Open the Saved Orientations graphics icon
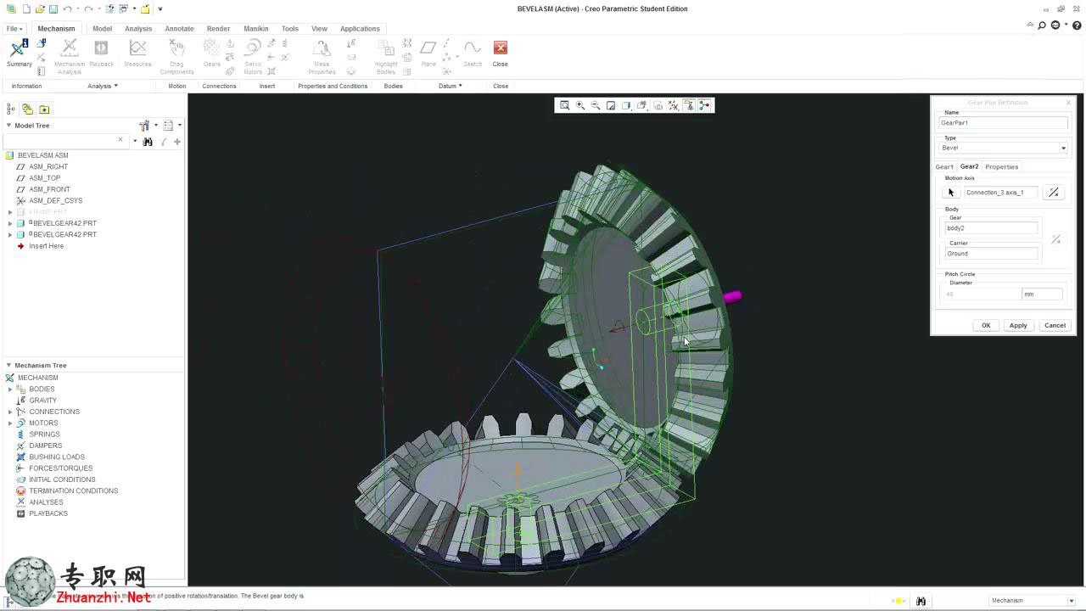Viewport: 1086px width, 611px height. 642,105
